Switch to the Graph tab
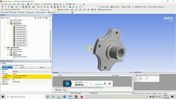This screenshot has width=176, height=99. (65, 90)
